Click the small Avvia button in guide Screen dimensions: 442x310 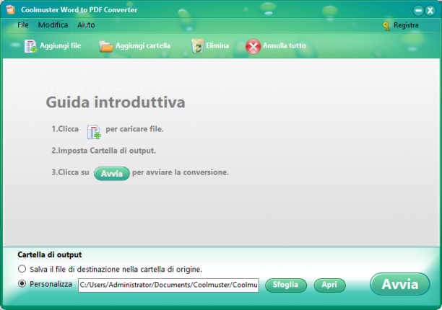[112, 174]
